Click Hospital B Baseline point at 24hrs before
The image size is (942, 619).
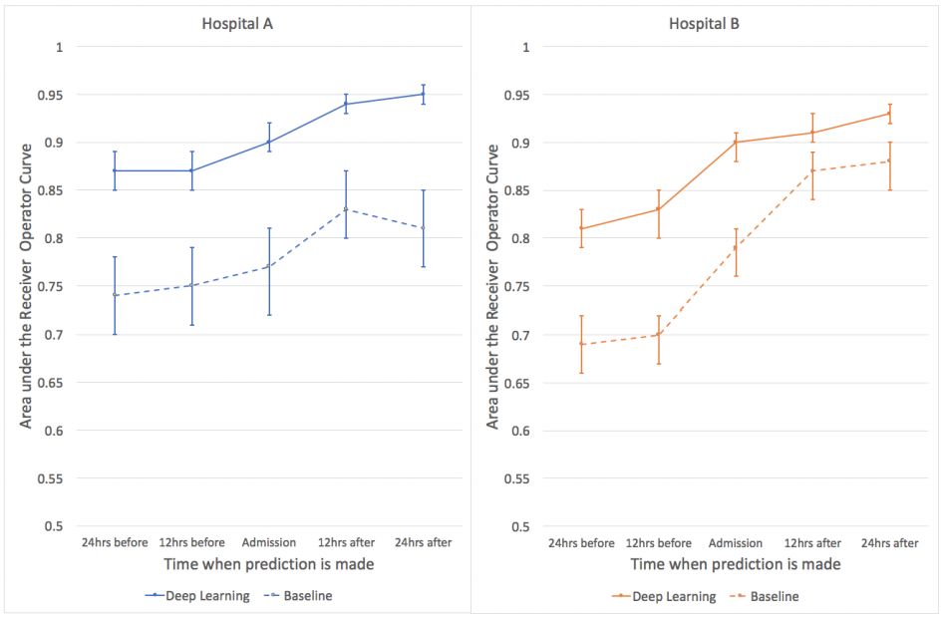(x=581, y=344)
